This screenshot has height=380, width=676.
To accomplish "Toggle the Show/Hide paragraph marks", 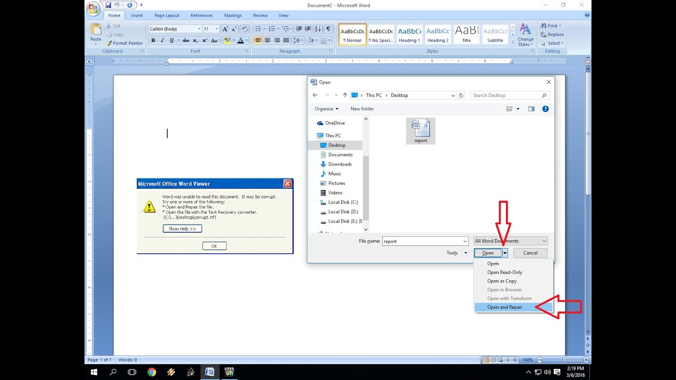I will click(x=328, y=29).
